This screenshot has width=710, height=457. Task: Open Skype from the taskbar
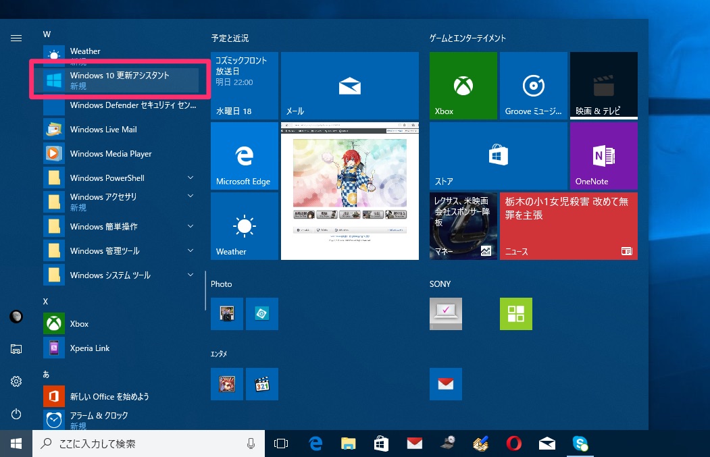click(x=580, y=444)
